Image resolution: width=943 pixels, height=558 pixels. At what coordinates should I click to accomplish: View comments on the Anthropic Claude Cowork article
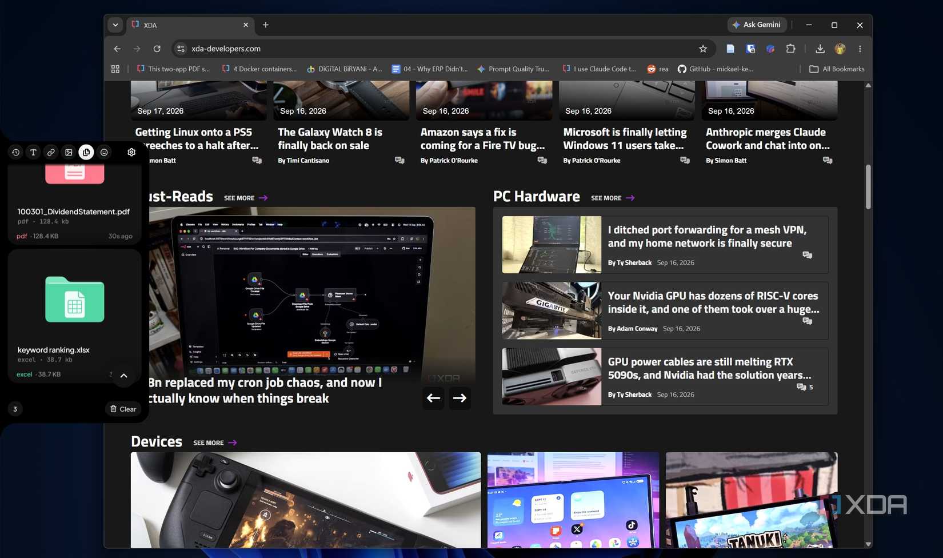pyautogui.click(x=828, y=161)
